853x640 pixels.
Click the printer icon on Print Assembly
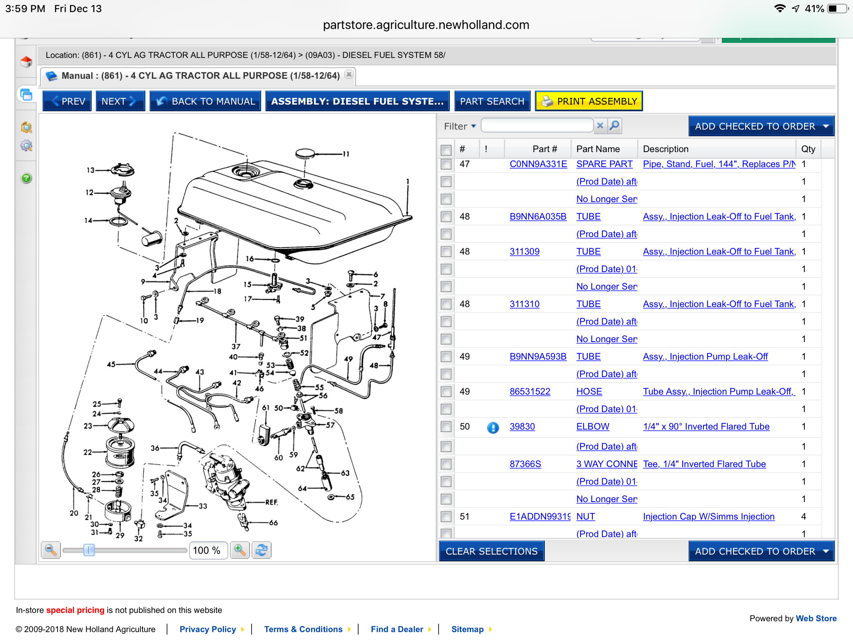tap(547, 101)
